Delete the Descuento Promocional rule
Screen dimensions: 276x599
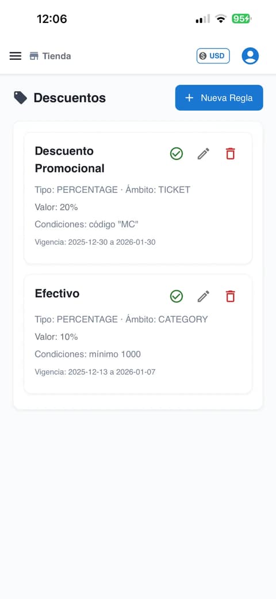point(230,154)
